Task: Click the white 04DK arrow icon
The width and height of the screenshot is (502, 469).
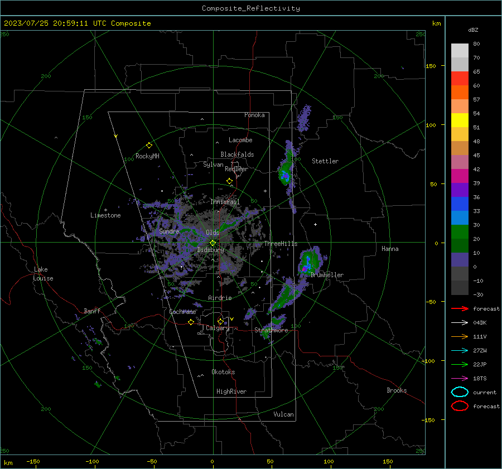Action: 460,322
